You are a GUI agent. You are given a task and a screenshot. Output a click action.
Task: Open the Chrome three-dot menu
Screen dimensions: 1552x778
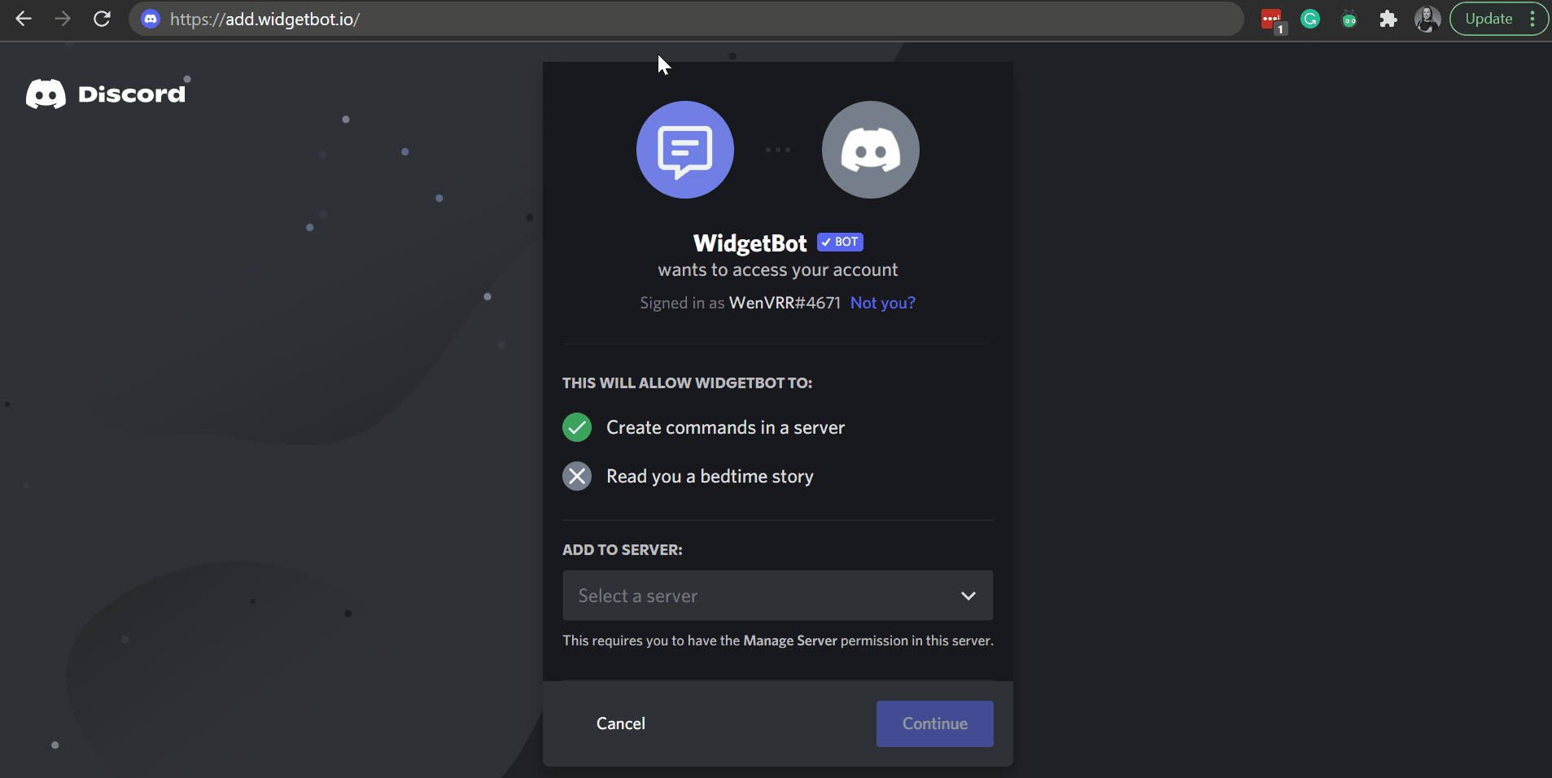(1533, 19)
